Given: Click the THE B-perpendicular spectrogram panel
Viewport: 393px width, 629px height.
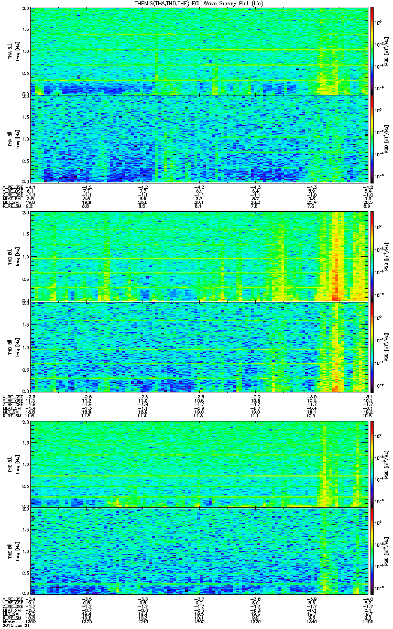Looking at the screenshot, I should point(199,463).
